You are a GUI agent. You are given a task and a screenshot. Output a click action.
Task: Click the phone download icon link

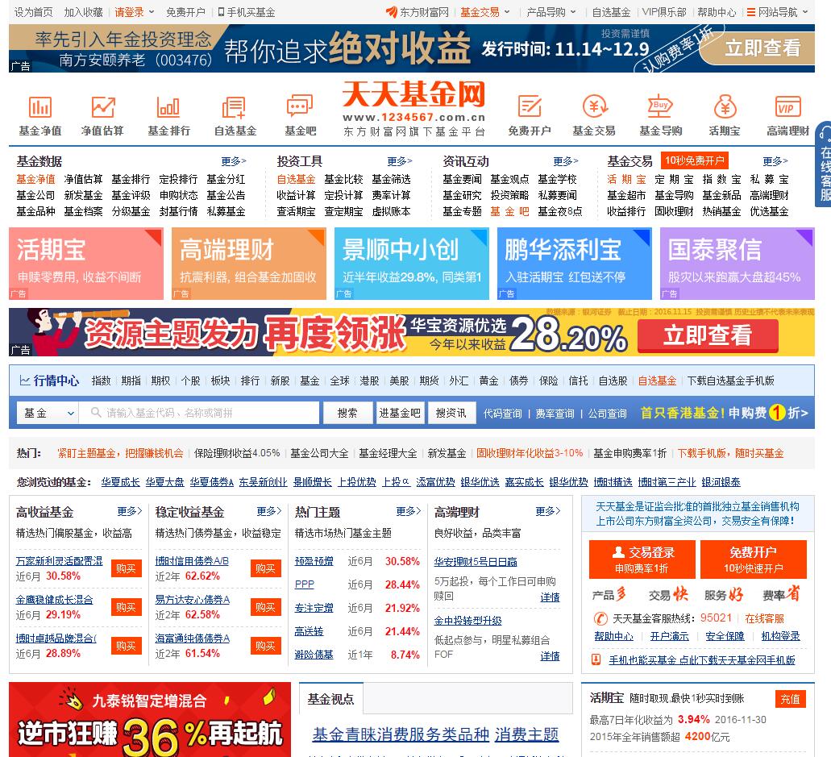(596, 659)
